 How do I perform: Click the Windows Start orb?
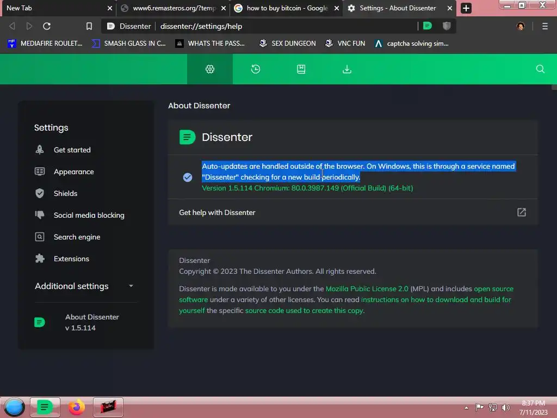pyautogui.click(x=14, y=407)
